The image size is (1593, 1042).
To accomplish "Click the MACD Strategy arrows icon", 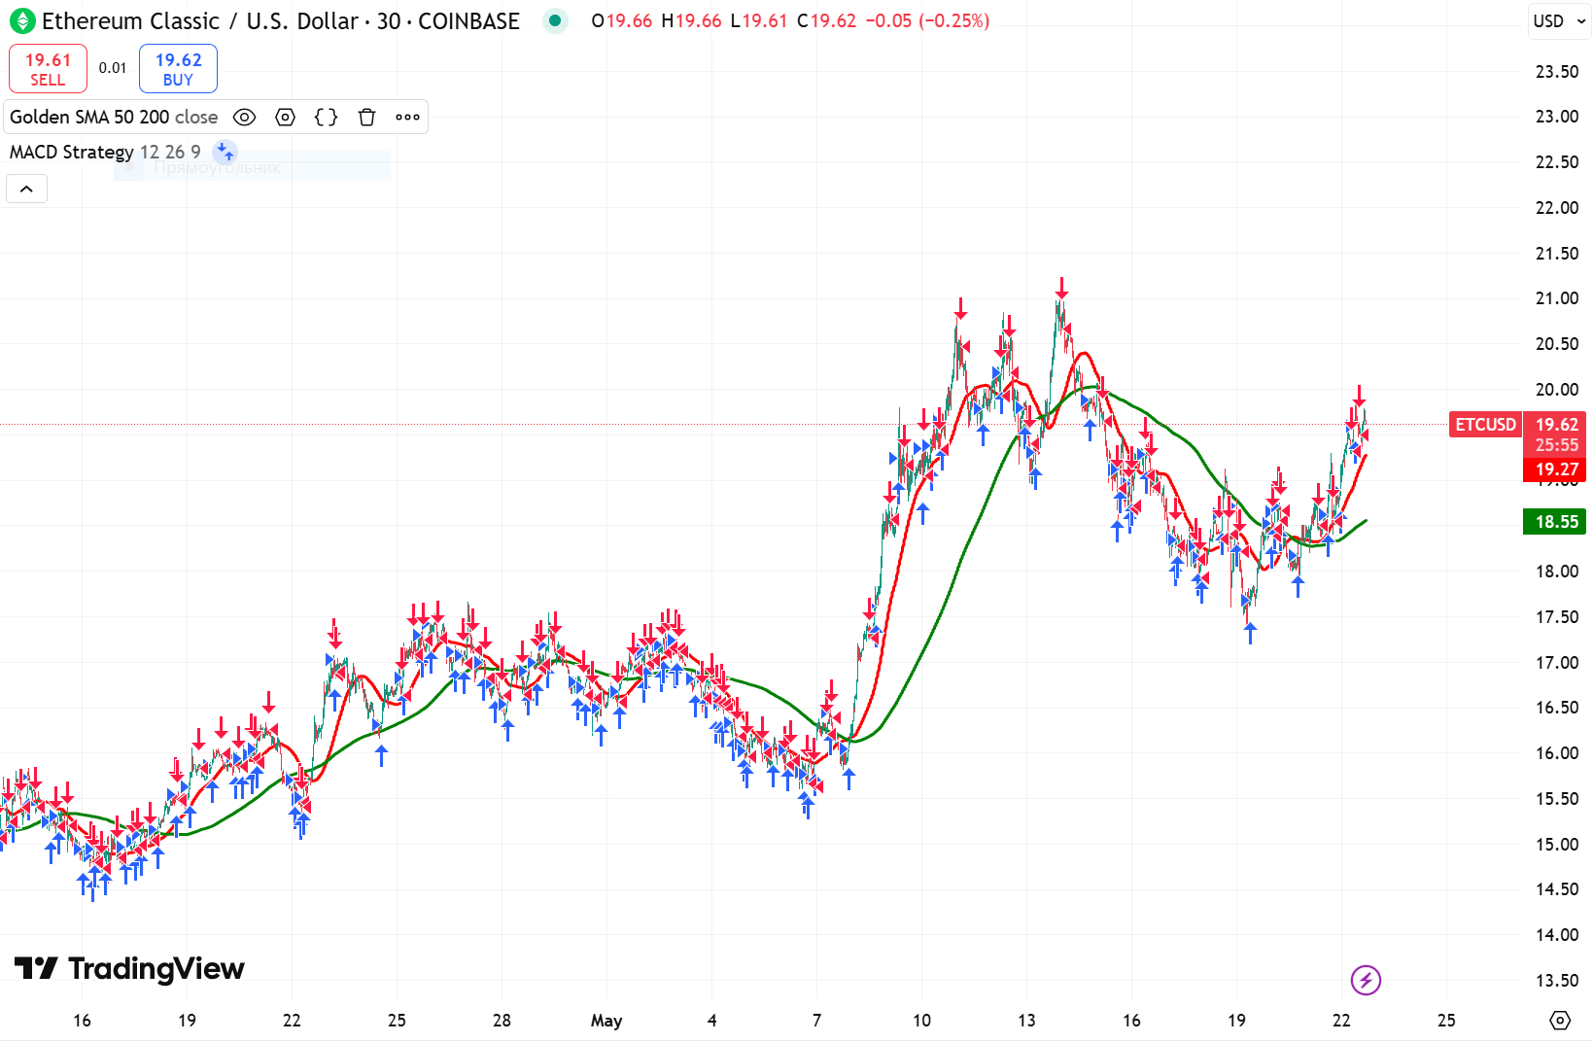I will click(x=225, y=152).
